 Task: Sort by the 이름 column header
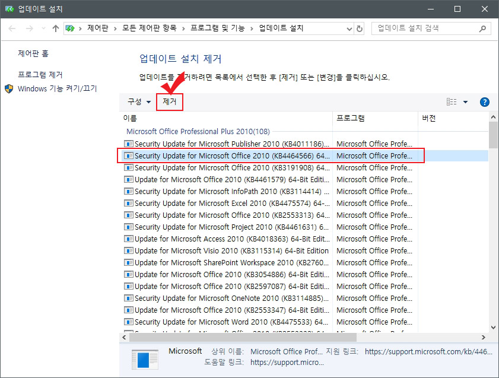[226, 118]
